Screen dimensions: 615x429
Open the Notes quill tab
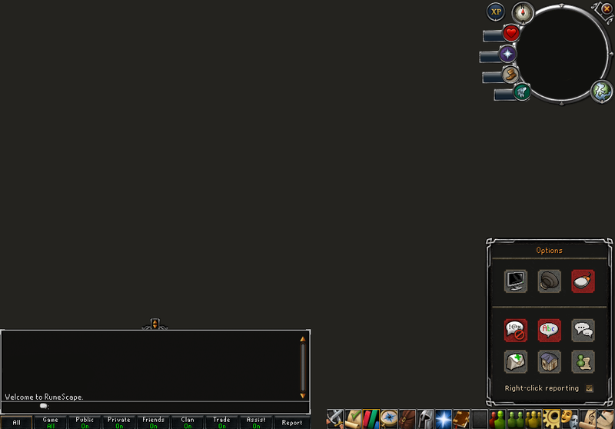coord(606,419)
